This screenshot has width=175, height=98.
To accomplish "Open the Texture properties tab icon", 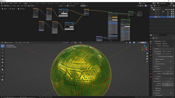I will pos(151,77).
